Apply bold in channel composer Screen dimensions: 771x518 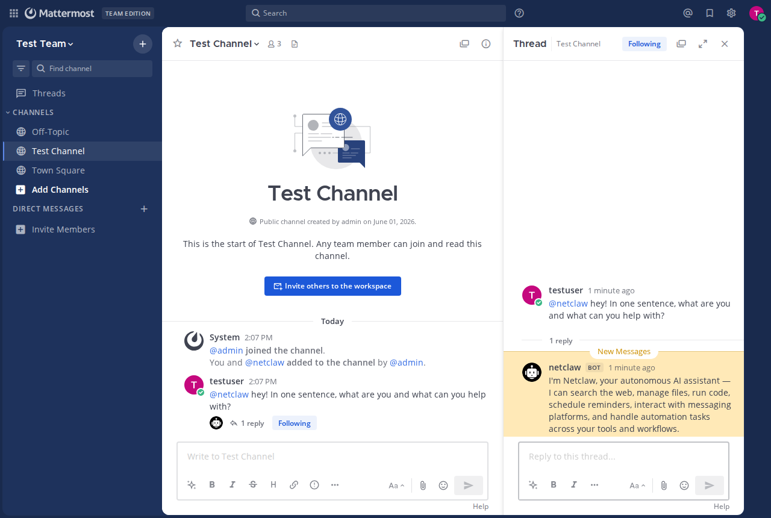pyautogui.click(x=212, y=485)
